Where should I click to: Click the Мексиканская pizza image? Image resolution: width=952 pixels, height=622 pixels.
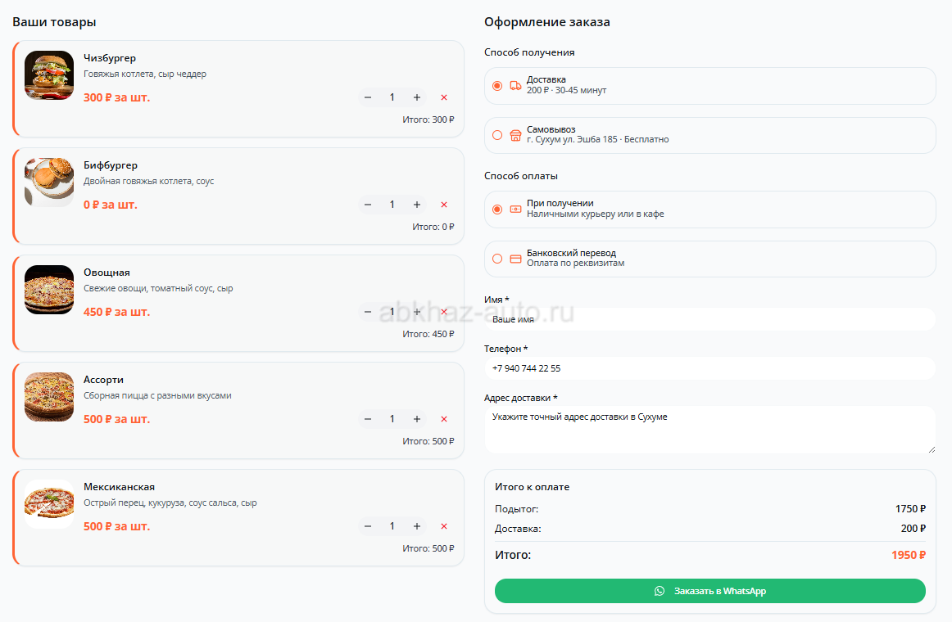click(49, 504)
